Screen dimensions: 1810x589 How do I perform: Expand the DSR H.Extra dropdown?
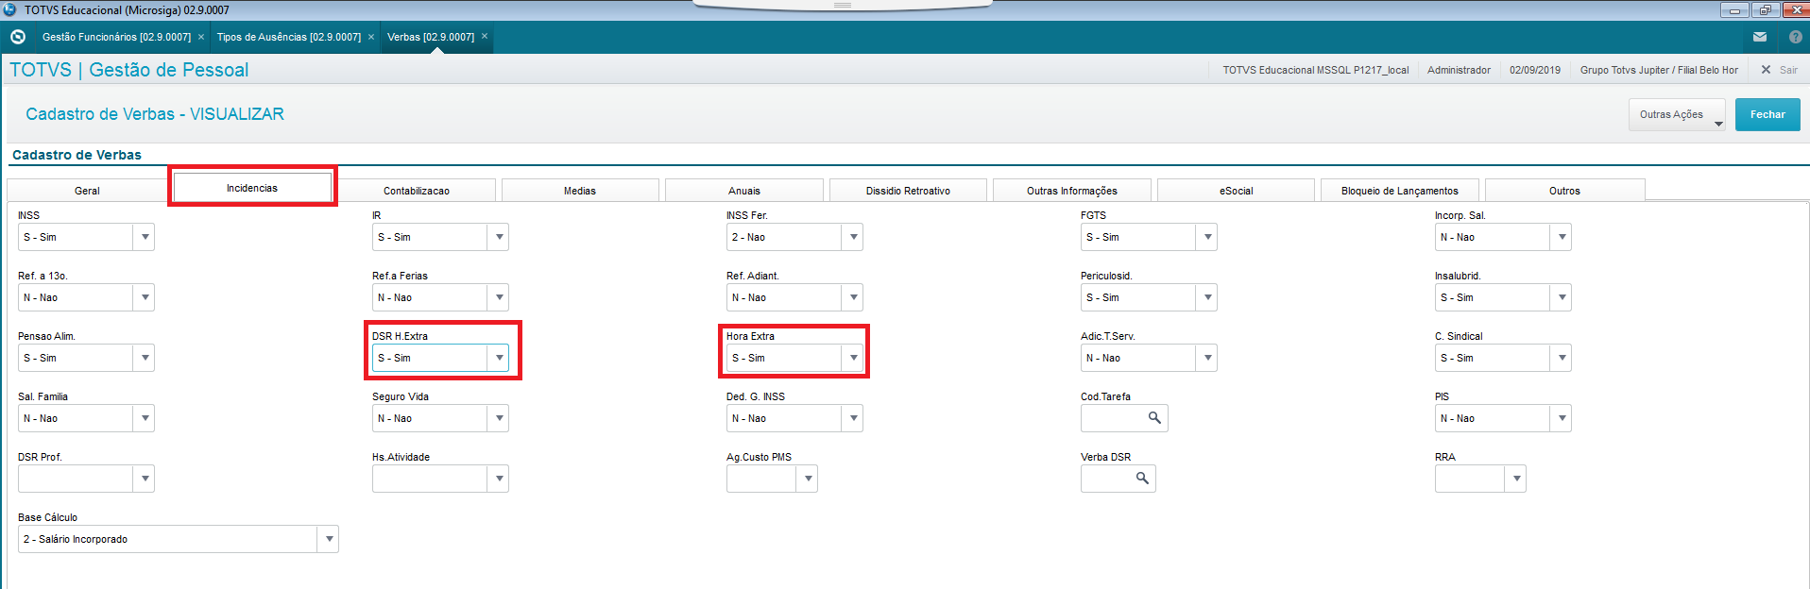499,358
